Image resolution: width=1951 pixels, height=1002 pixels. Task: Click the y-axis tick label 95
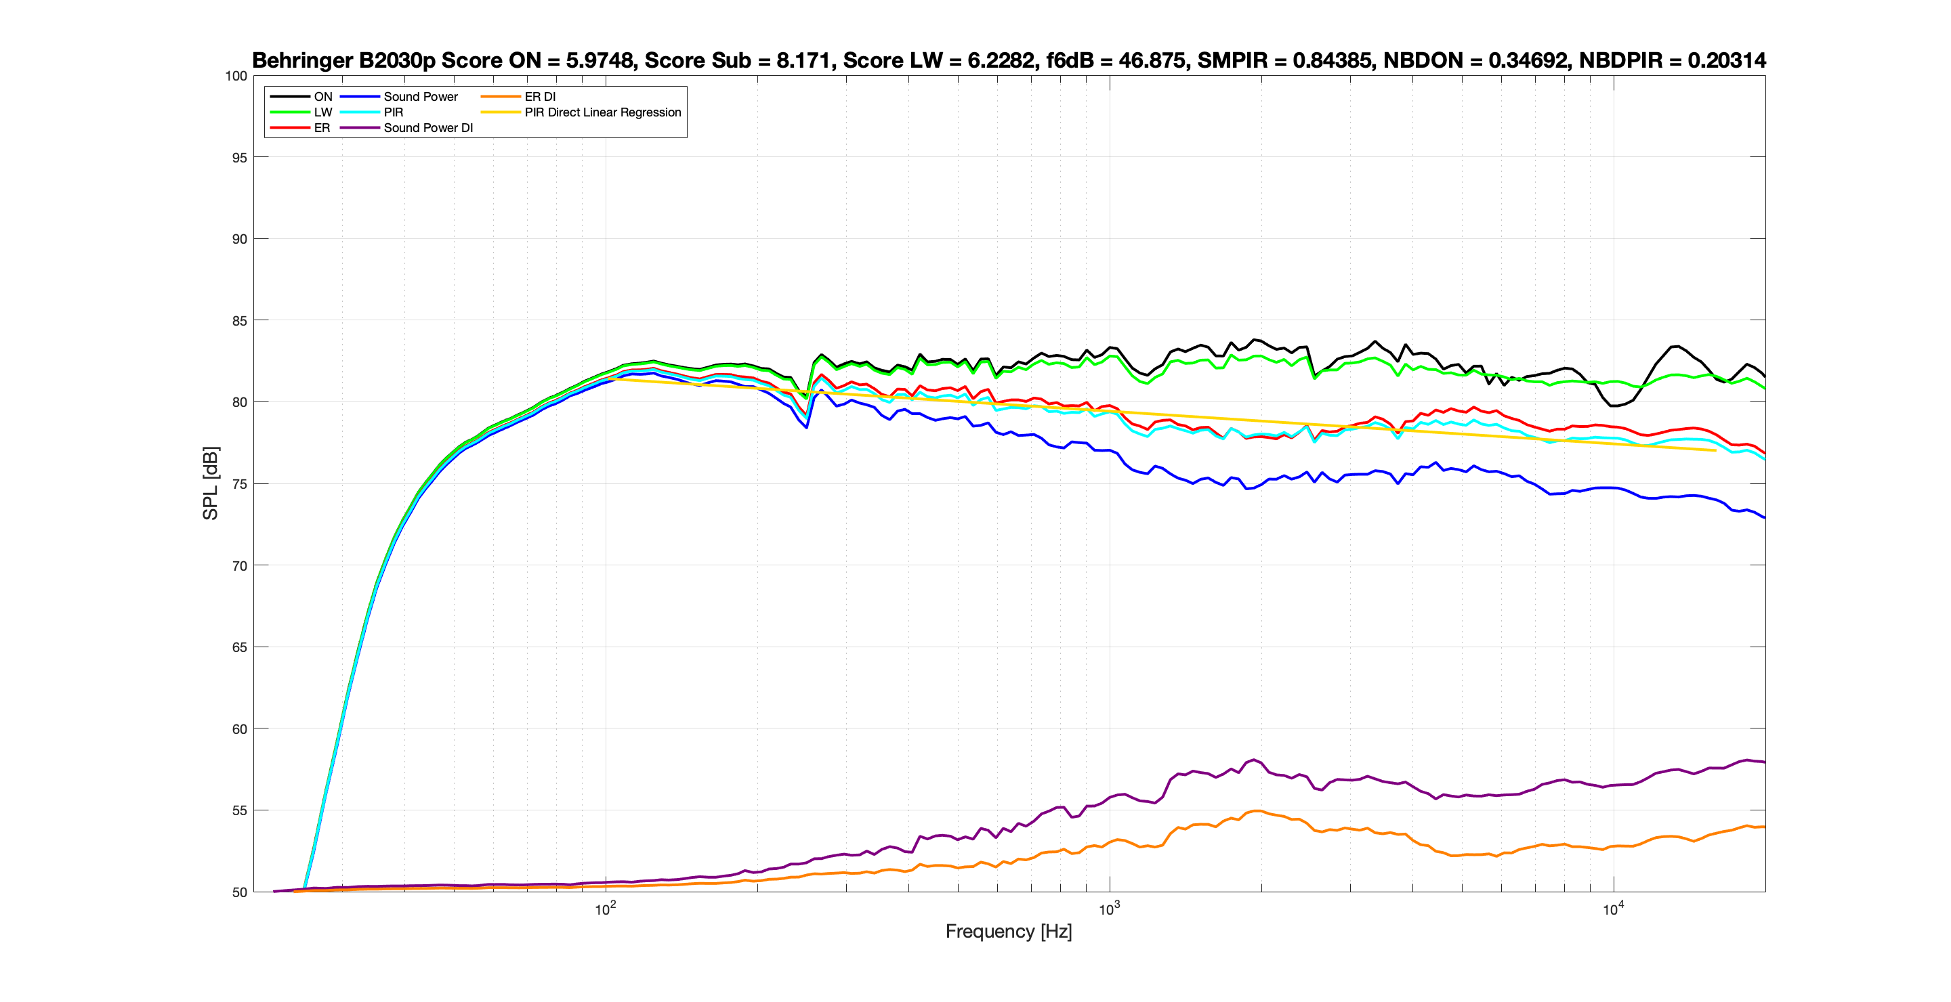point(239,158)
